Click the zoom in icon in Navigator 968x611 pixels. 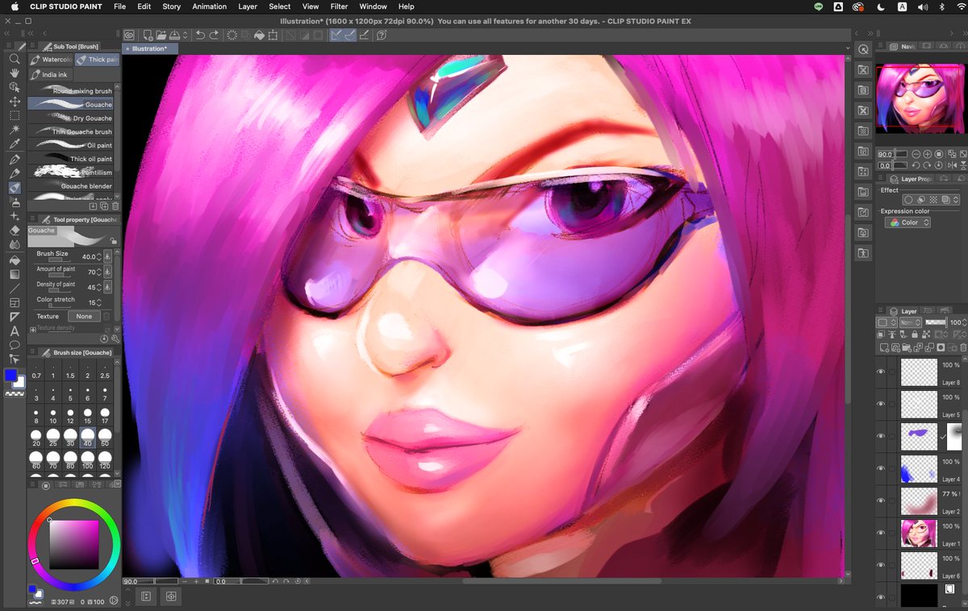(928, 154)
